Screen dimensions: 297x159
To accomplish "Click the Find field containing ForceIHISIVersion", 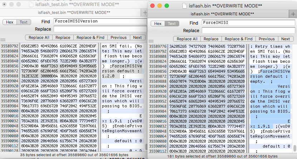I will point(98,21).
